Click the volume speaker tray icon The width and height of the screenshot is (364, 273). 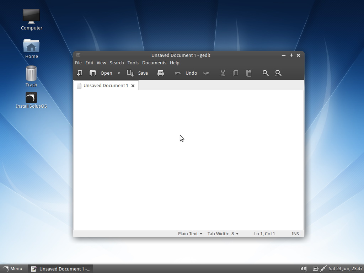(x=304, y=269)
